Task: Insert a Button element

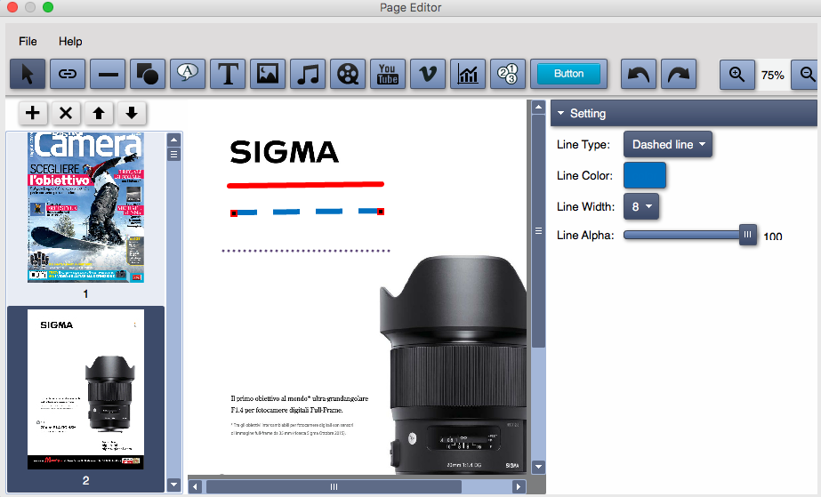Action: pos(568,74)
